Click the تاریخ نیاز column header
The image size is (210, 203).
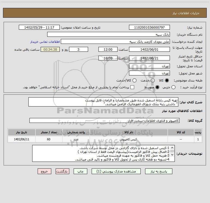(x=22, y=132)
